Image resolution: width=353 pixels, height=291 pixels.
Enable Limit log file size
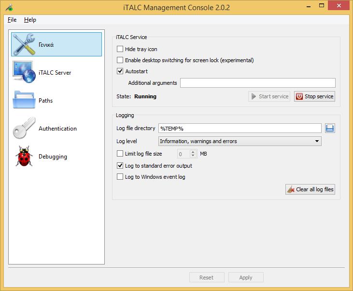click(x=120, y=154)
